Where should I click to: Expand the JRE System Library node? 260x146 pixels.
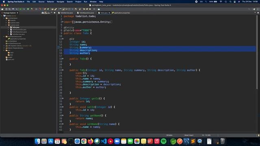click(x=4, y=46)
